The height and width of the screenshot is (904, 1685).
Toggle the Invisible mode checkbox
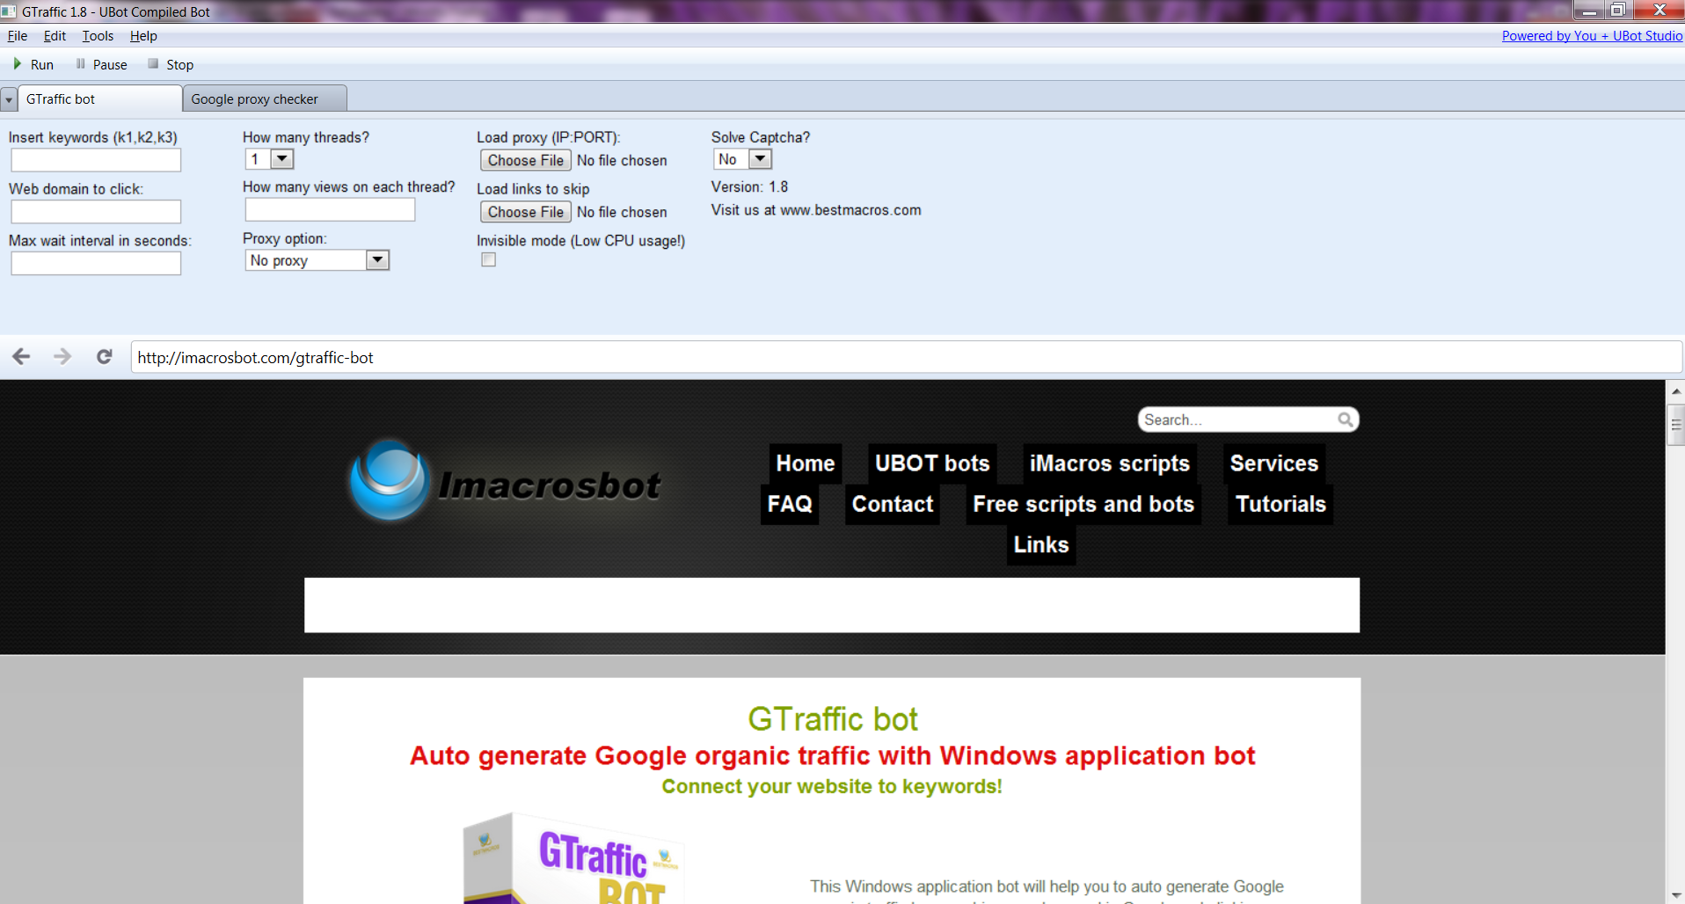pos(489,259)
